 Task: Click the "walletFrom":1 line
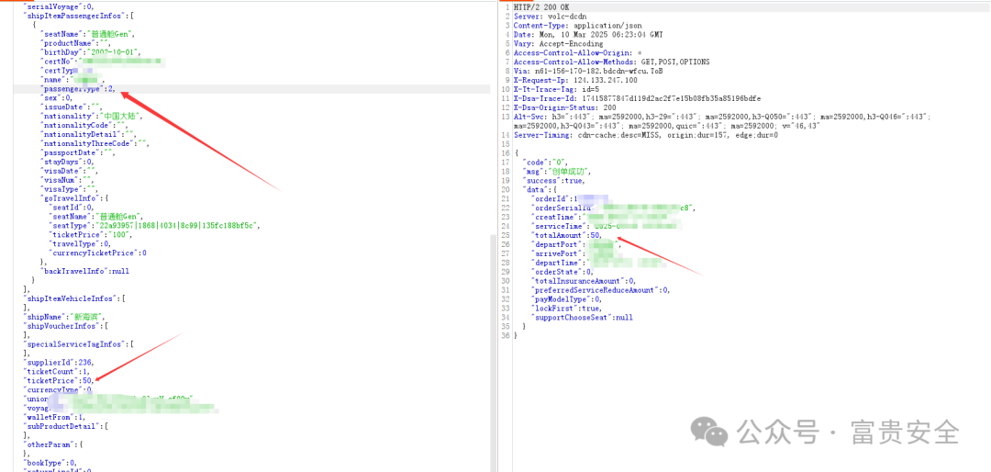[53, 418]
